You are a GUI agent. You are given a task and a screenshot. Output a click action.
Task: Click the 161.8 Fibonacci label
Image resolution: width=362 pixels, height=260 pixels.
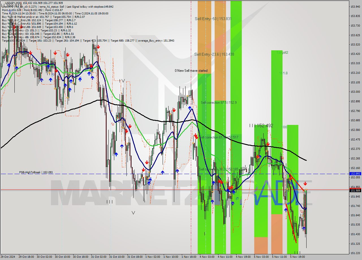pos(283,73)
